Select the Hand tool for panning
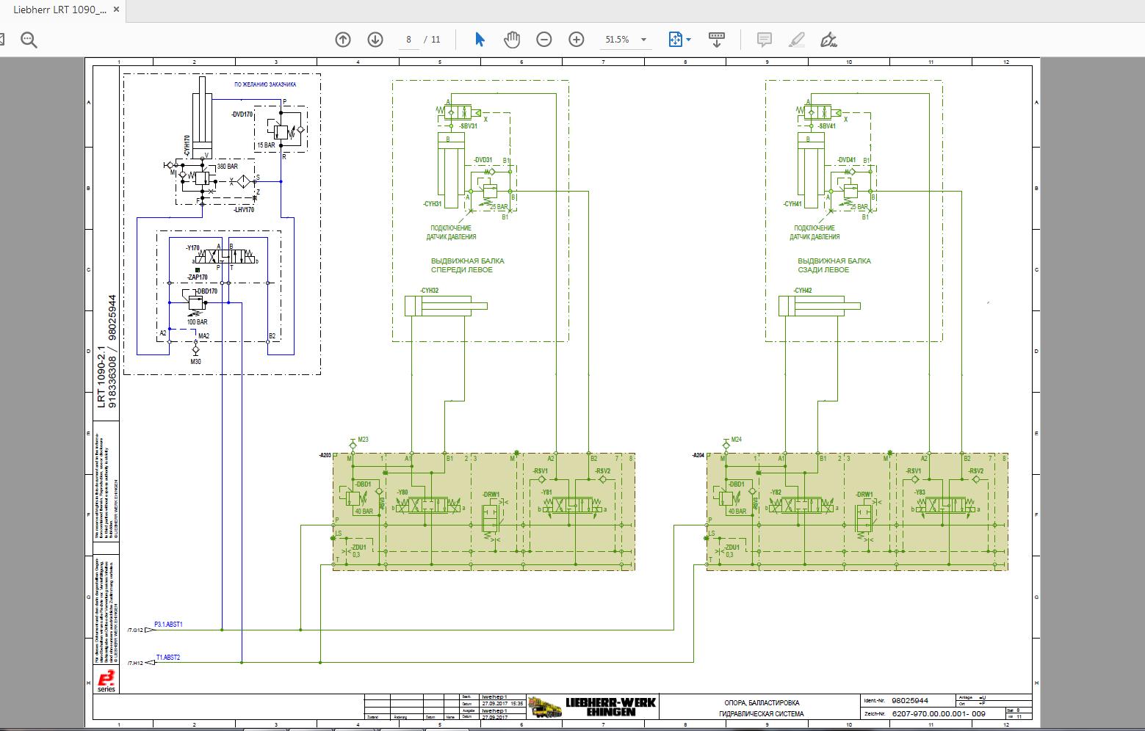1145x731 pixels. [511, 39]
